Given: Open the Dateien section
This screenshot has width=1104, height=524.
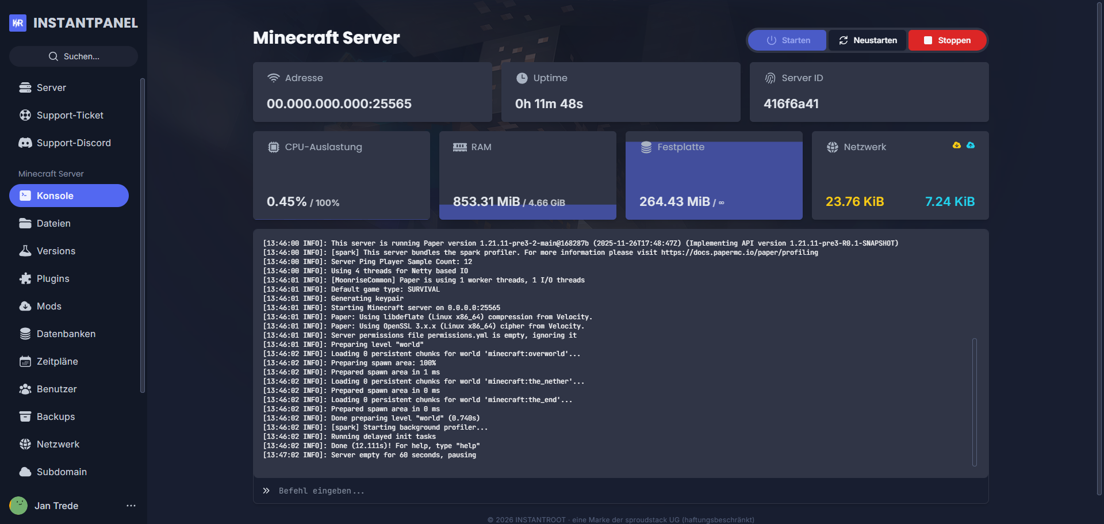Looking at the screenshot, I should 53,223.
